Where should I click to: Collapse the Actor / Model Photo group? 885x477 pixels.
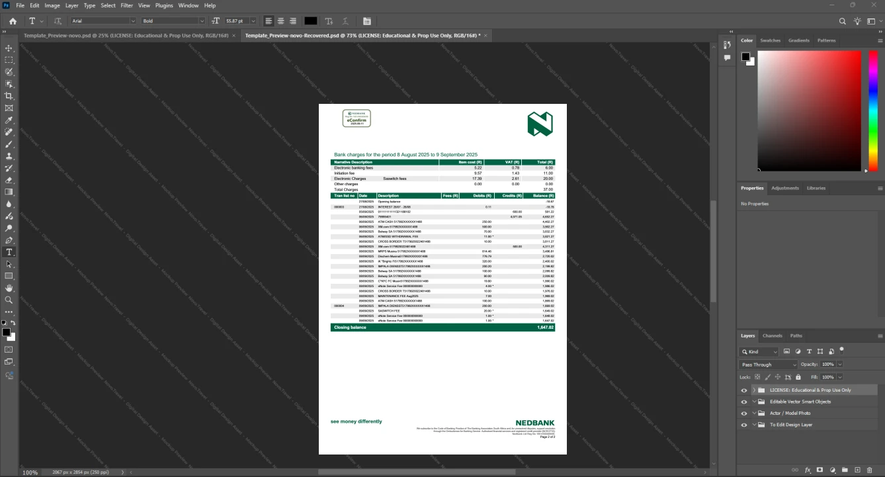pos(754,413)
